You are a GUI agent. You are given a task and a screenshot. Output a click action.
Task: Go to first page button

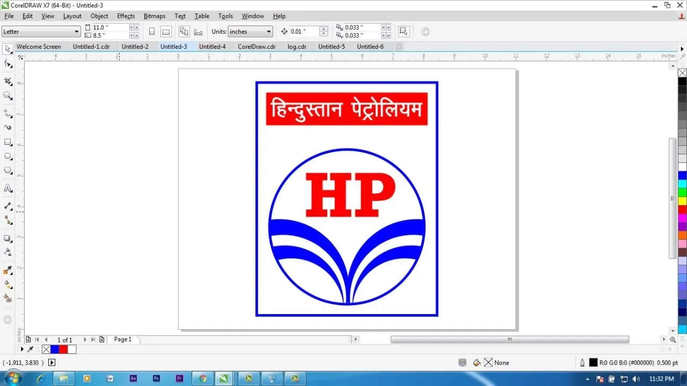37,339
